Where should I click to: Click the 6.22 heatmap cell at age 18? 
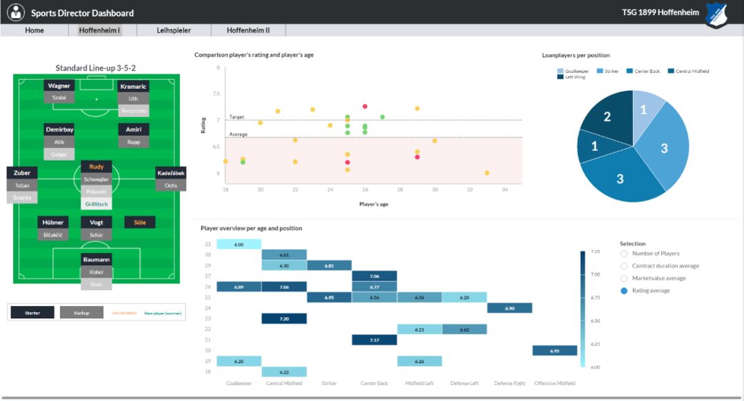[x=284, y=371]
